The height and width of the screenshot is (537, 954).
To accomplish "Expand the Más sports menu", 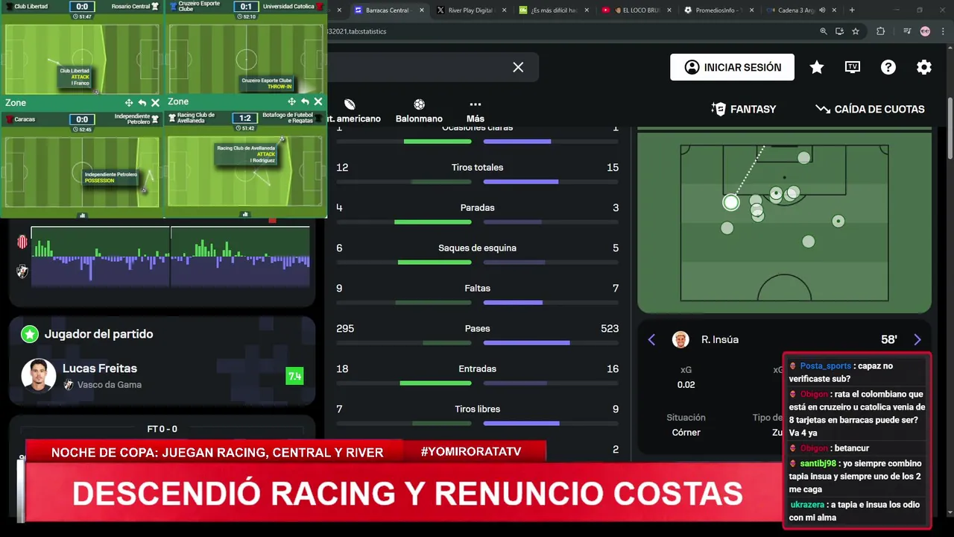I will 476,111.
